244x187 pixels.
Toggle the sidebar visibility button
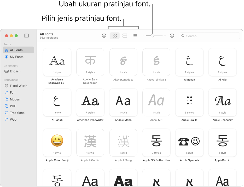pyautogui.click(x=26, y=36)
